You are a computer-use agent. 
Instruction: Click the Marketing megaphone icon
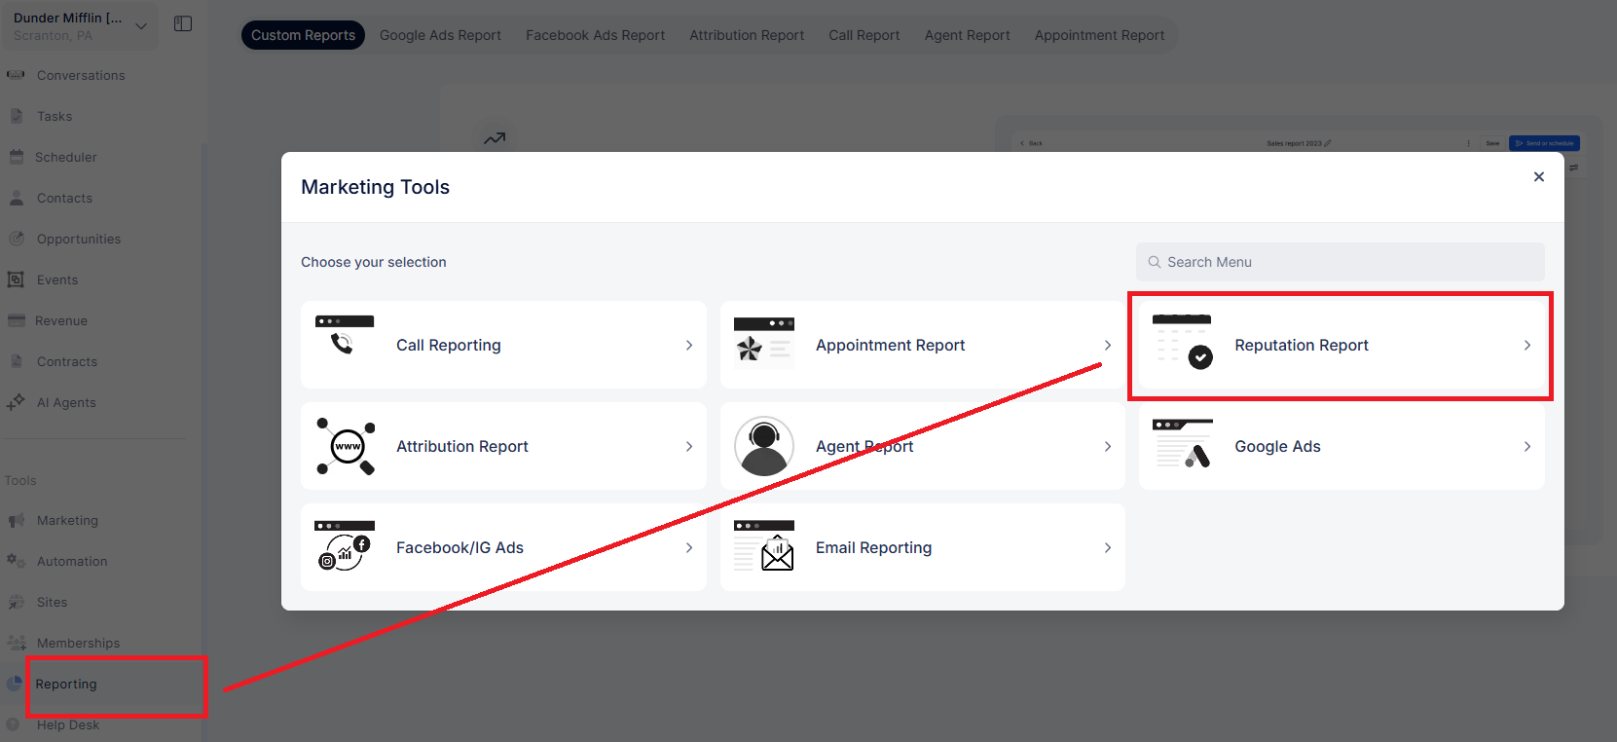(x=17, y=521)
